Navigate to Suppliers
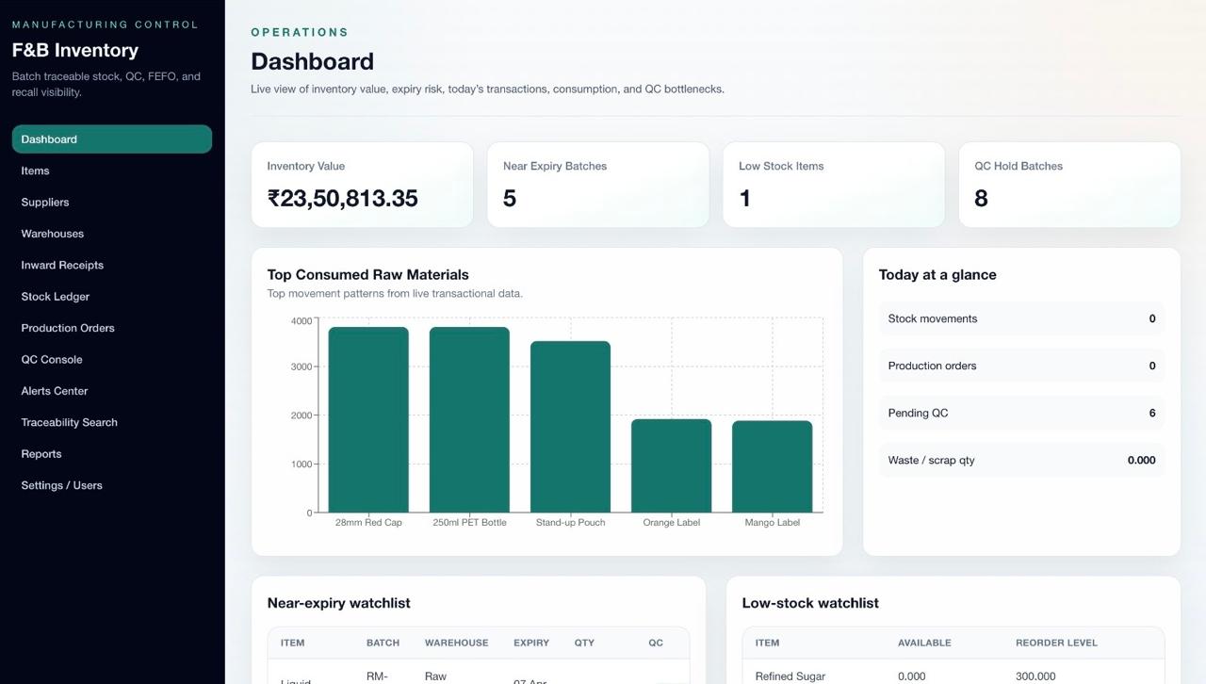This screenshot has height=684, width=1206. coord(44,202)
